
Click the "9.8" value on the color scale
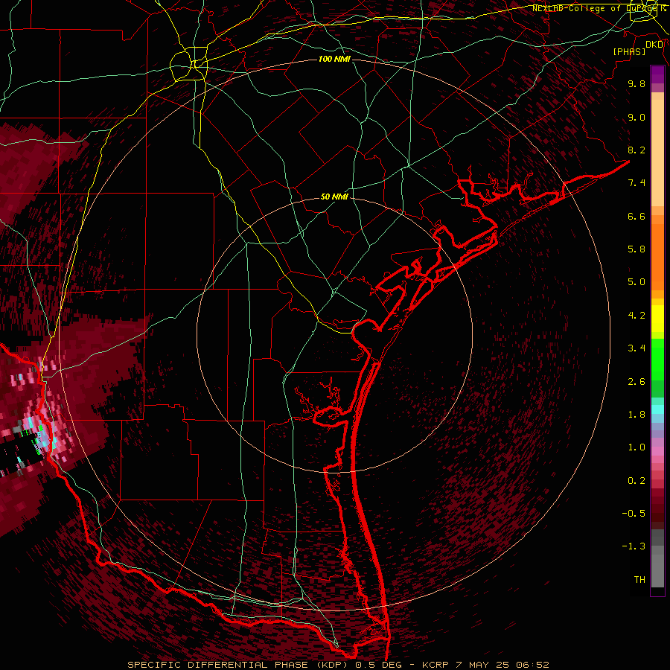point(636,83)
